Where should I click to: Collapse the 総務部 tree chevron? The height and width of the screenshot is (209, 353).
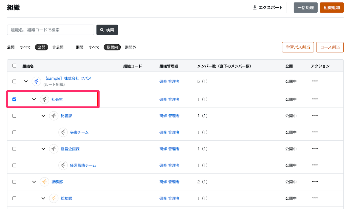pyautogui.click(x=34, y=182)
